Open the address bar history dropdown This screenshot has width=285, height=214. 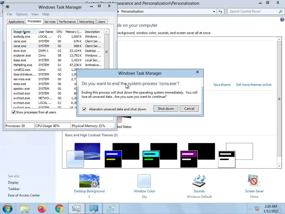[x=214, y=11]
